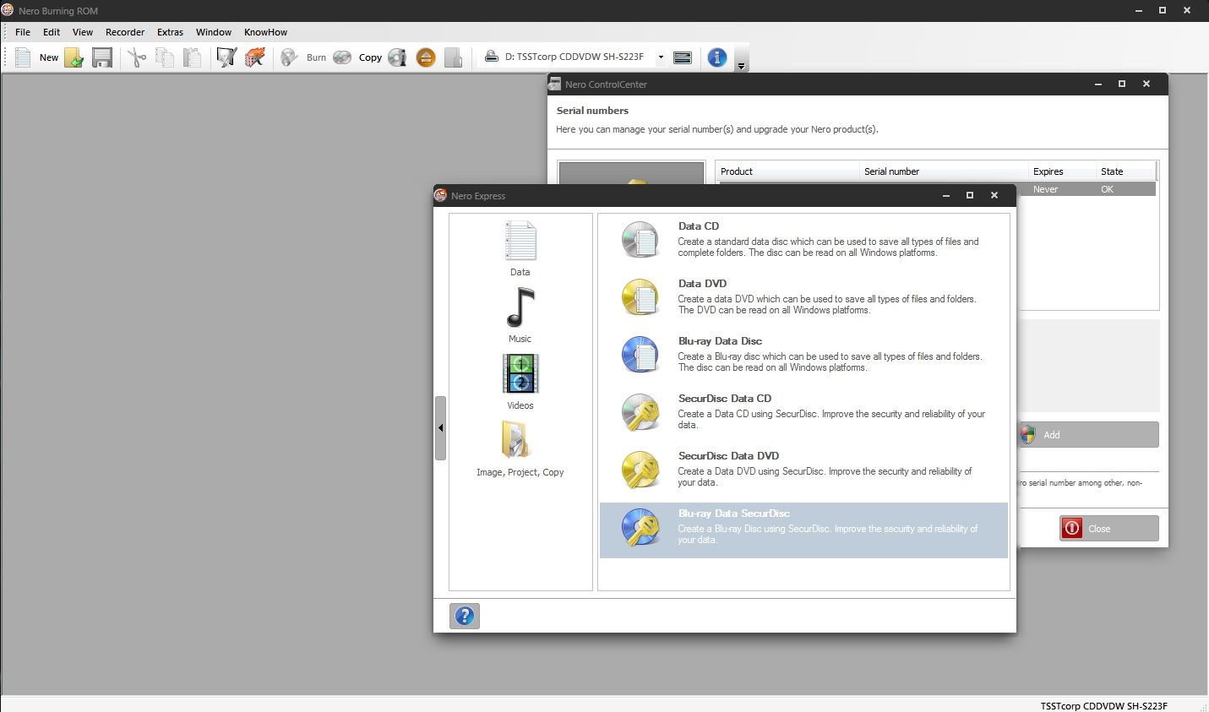
Task: Select 'SecurDisc Data DVD' title text
Action: pyautogui.click(x=728, y=455)
